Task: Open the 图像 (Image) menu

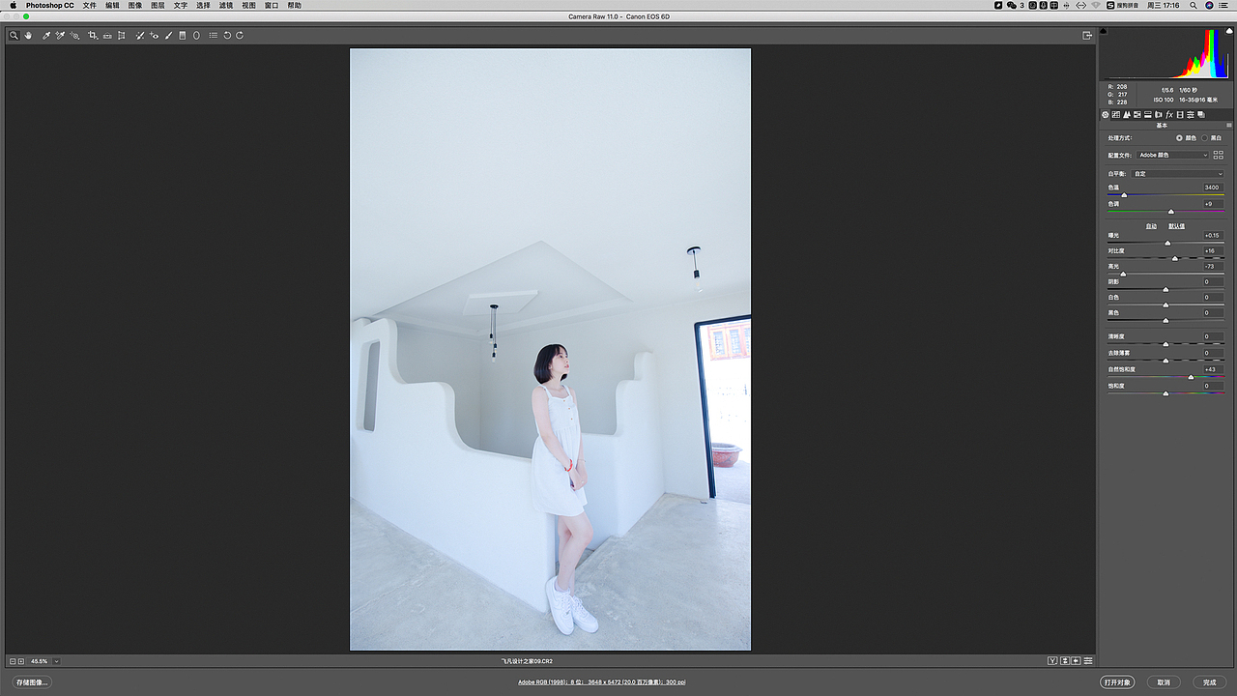Action: tap(135, 6)
